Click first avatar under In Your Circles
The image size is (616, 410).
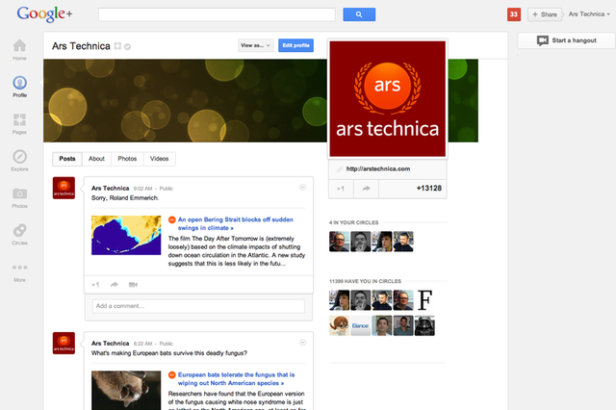339,242
